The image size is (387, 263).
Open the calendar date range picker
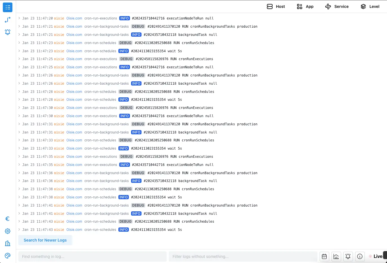point(324,256)
